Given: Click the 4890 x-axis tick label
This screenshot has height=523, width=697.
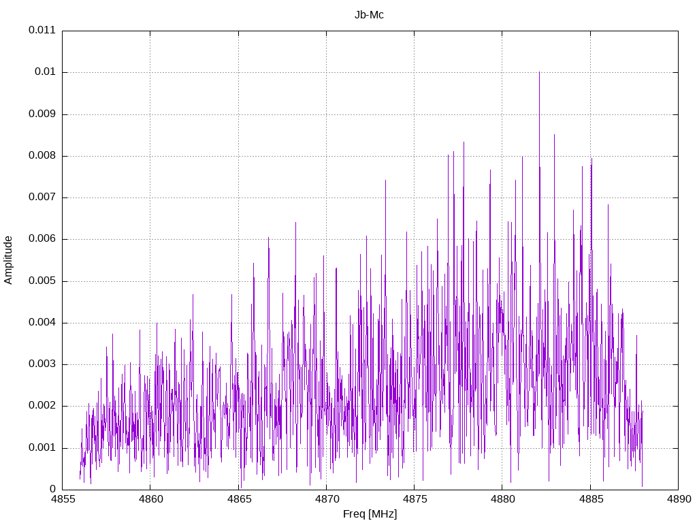Looking at the screenshot, I should 678,499.
